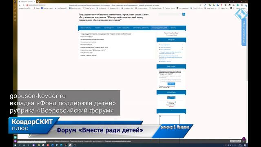The width and height of the screenshot is (261, 147).
Task: Submit the poll with the Ответить button
Action: tap(171, 84)
